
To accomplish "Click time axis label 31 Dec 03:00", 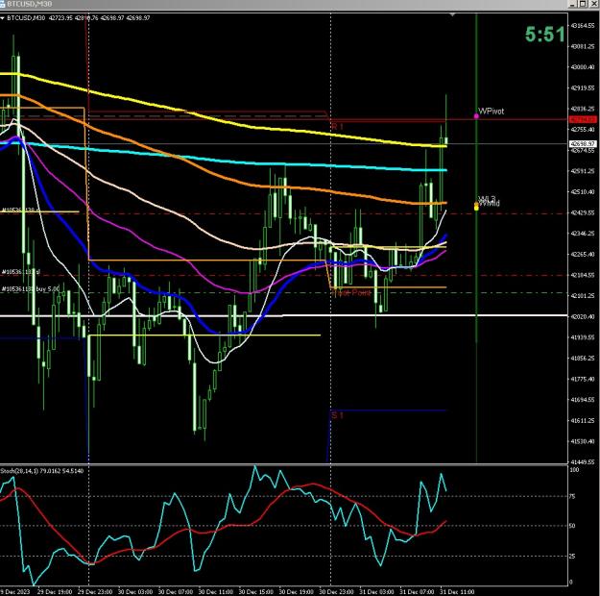I will [377, 592].
